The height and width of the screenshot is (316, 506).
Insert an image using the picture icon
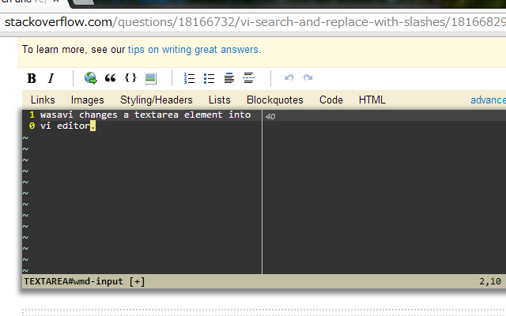(150, 78)
